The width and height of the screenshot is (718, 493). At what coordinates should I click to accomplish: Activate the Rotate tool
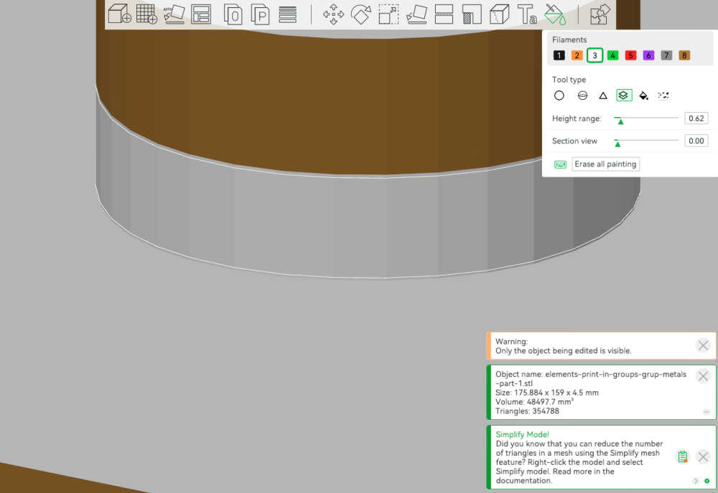coord(361,14)
